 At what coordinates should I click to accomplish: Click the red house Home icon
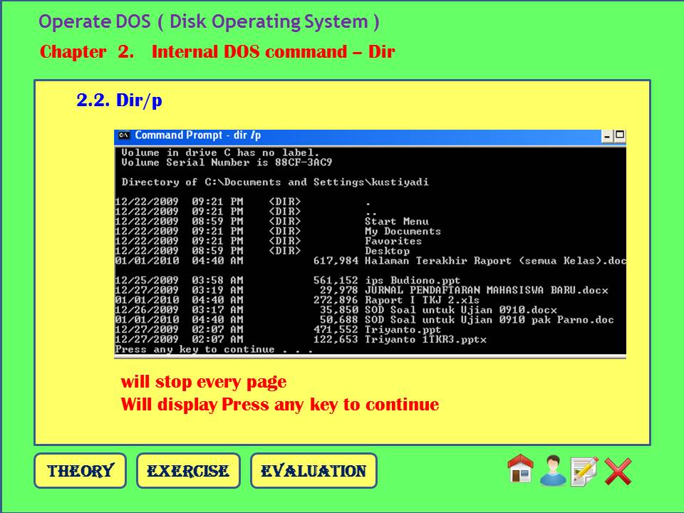point(519,470)
